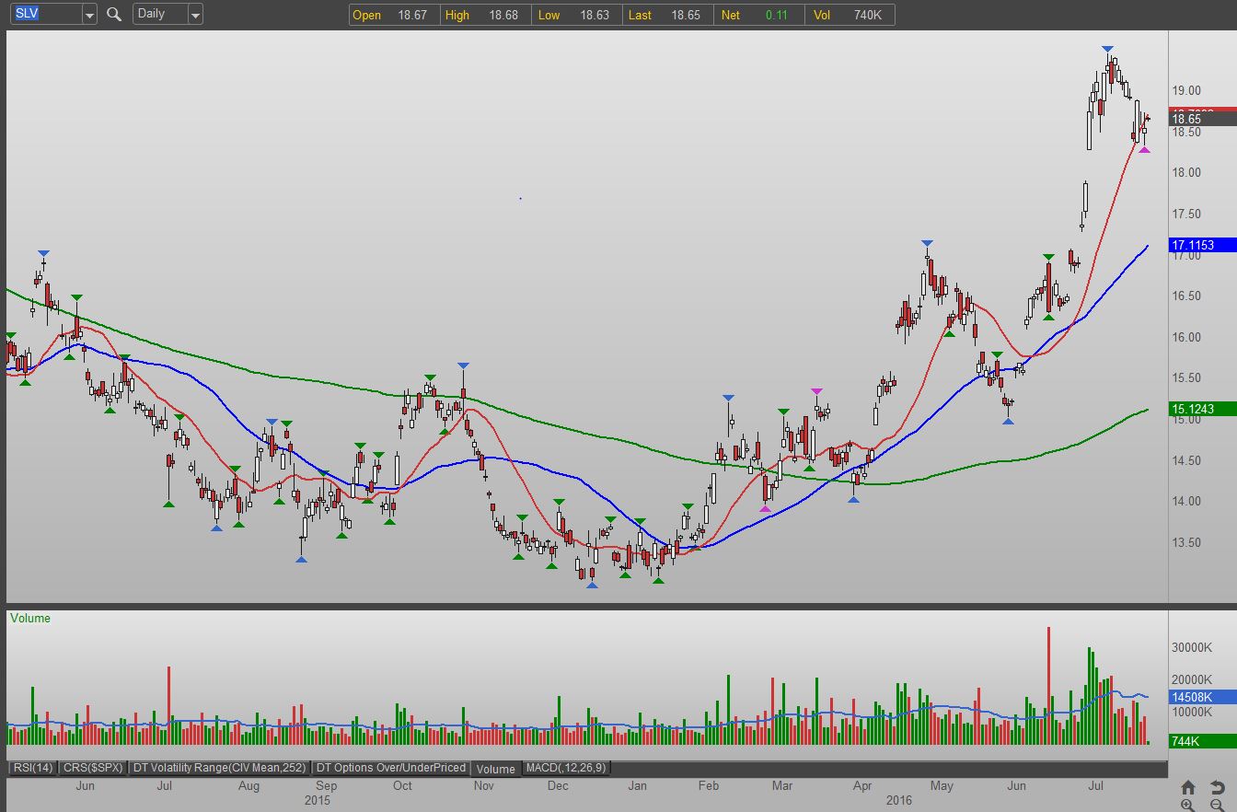Click the home reset chart icon
Screen dimensions: 1237x812
pos(1188,787)
